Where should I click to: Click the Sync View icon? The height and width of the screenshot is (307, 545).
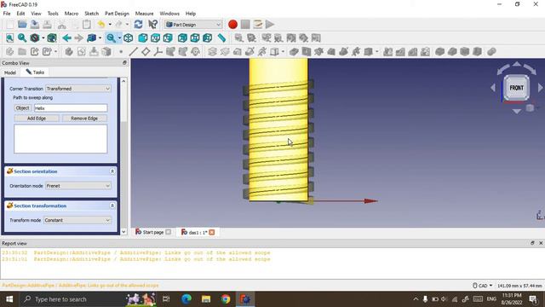[x=91, y=38]
